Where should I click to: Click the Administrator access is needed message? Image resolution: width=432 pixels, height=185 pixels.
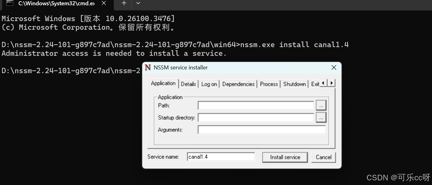pos(114,53)
